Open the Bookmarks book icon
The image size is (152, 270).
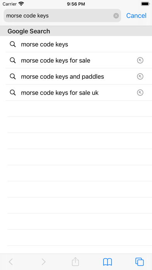point(107,262)
